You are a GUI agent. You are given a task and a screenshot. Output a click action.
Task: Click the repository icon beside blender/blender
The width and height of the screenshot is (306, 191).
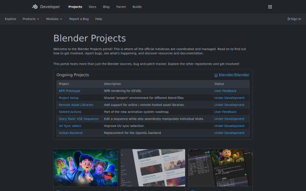[216, 75]
